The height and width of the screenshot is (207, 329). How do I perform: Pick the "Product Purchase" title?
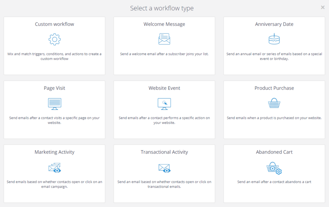coord(274,88)
